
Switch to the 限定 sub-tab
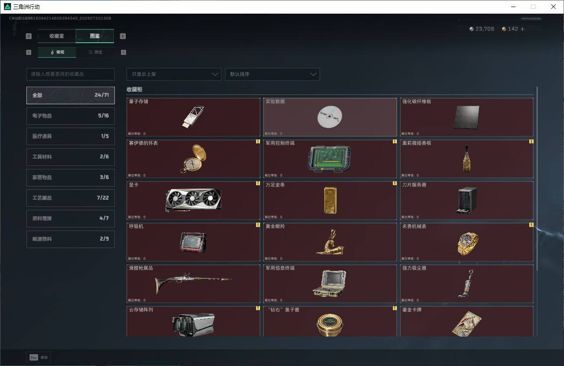[x=95, y=52]
